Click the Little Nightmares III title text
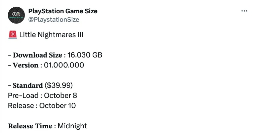254x133 pixels. click(x=51, y=35)
